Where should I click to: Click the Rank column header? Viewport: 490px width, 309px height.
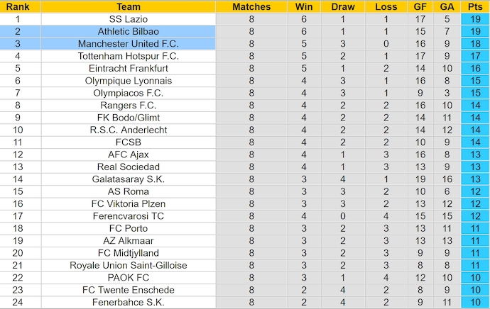pos(18,6)
